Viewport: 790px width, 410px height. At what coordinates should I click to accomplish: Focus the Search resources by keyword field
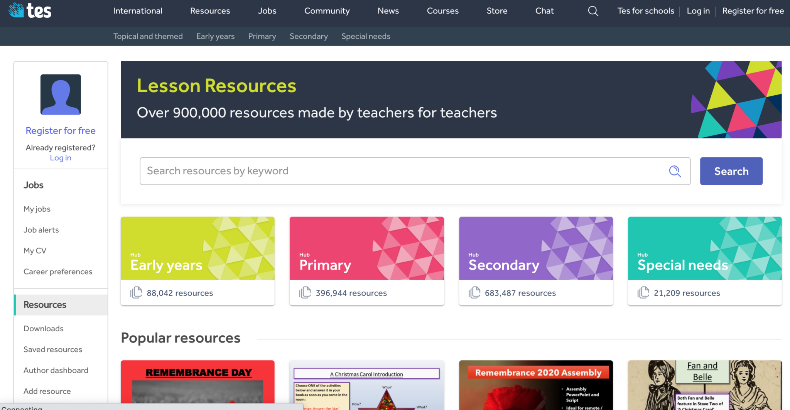tap(415, 171)
